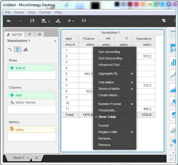The height and width of the screenshot is (165, 178).
Task: Open the View menu
Action: [31, 12]
